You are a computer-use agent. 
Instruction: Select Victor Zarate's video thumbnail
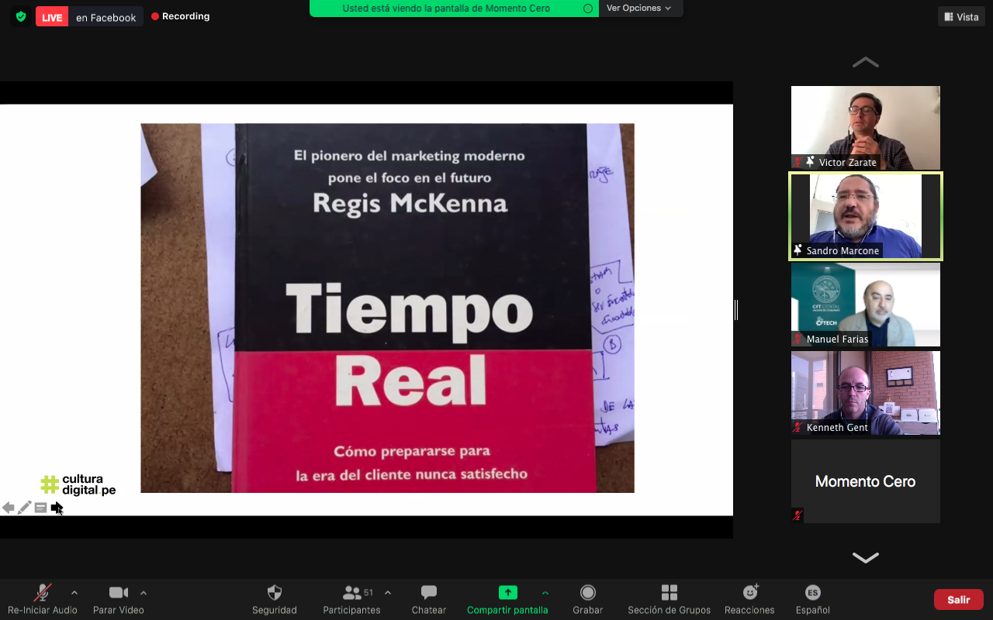click(x=865, y=127)
